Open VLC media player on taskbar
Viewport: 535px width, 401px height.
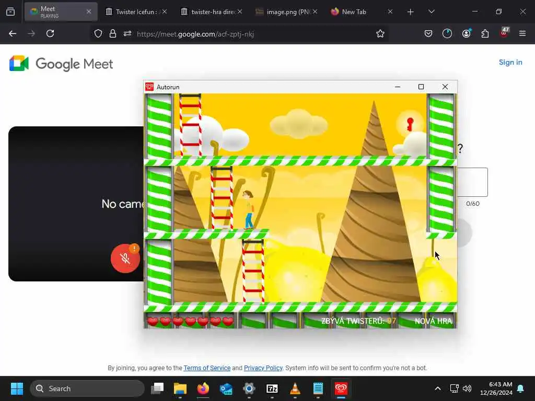(295, 388)
